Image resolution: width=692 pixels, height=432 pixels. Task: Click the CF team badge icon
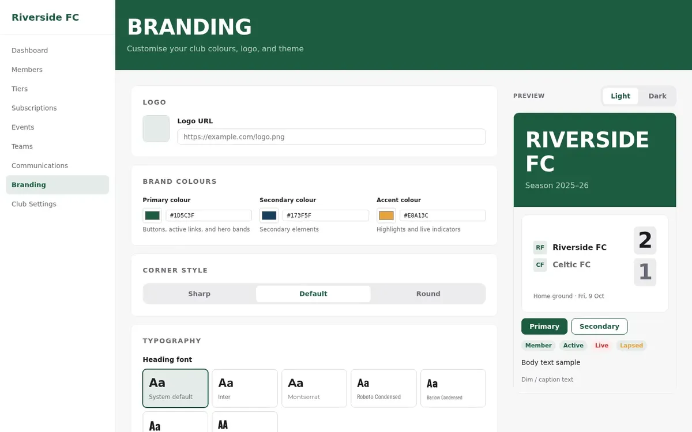tap(540, 265)
